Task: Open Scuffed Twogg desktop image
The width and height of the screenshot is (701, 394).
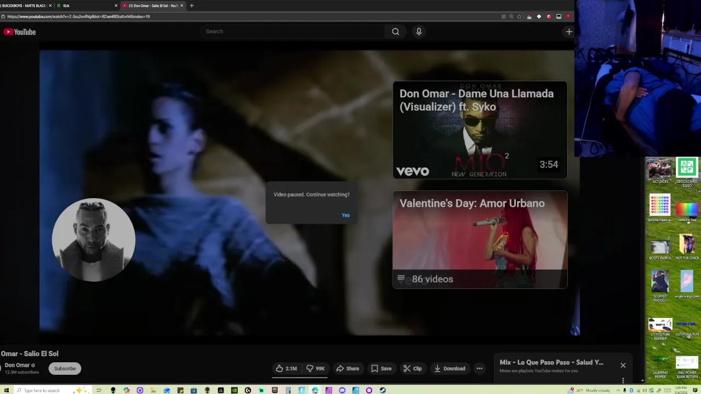Action: 660,287
